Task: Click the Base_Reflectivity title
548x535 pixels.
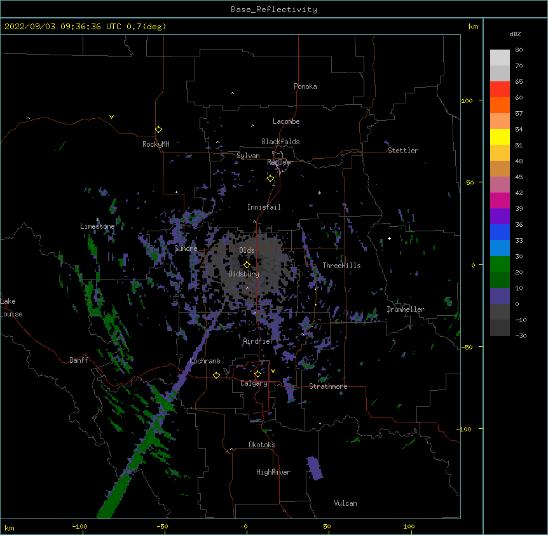Action: pyautogui.click(x=274, y=10)
